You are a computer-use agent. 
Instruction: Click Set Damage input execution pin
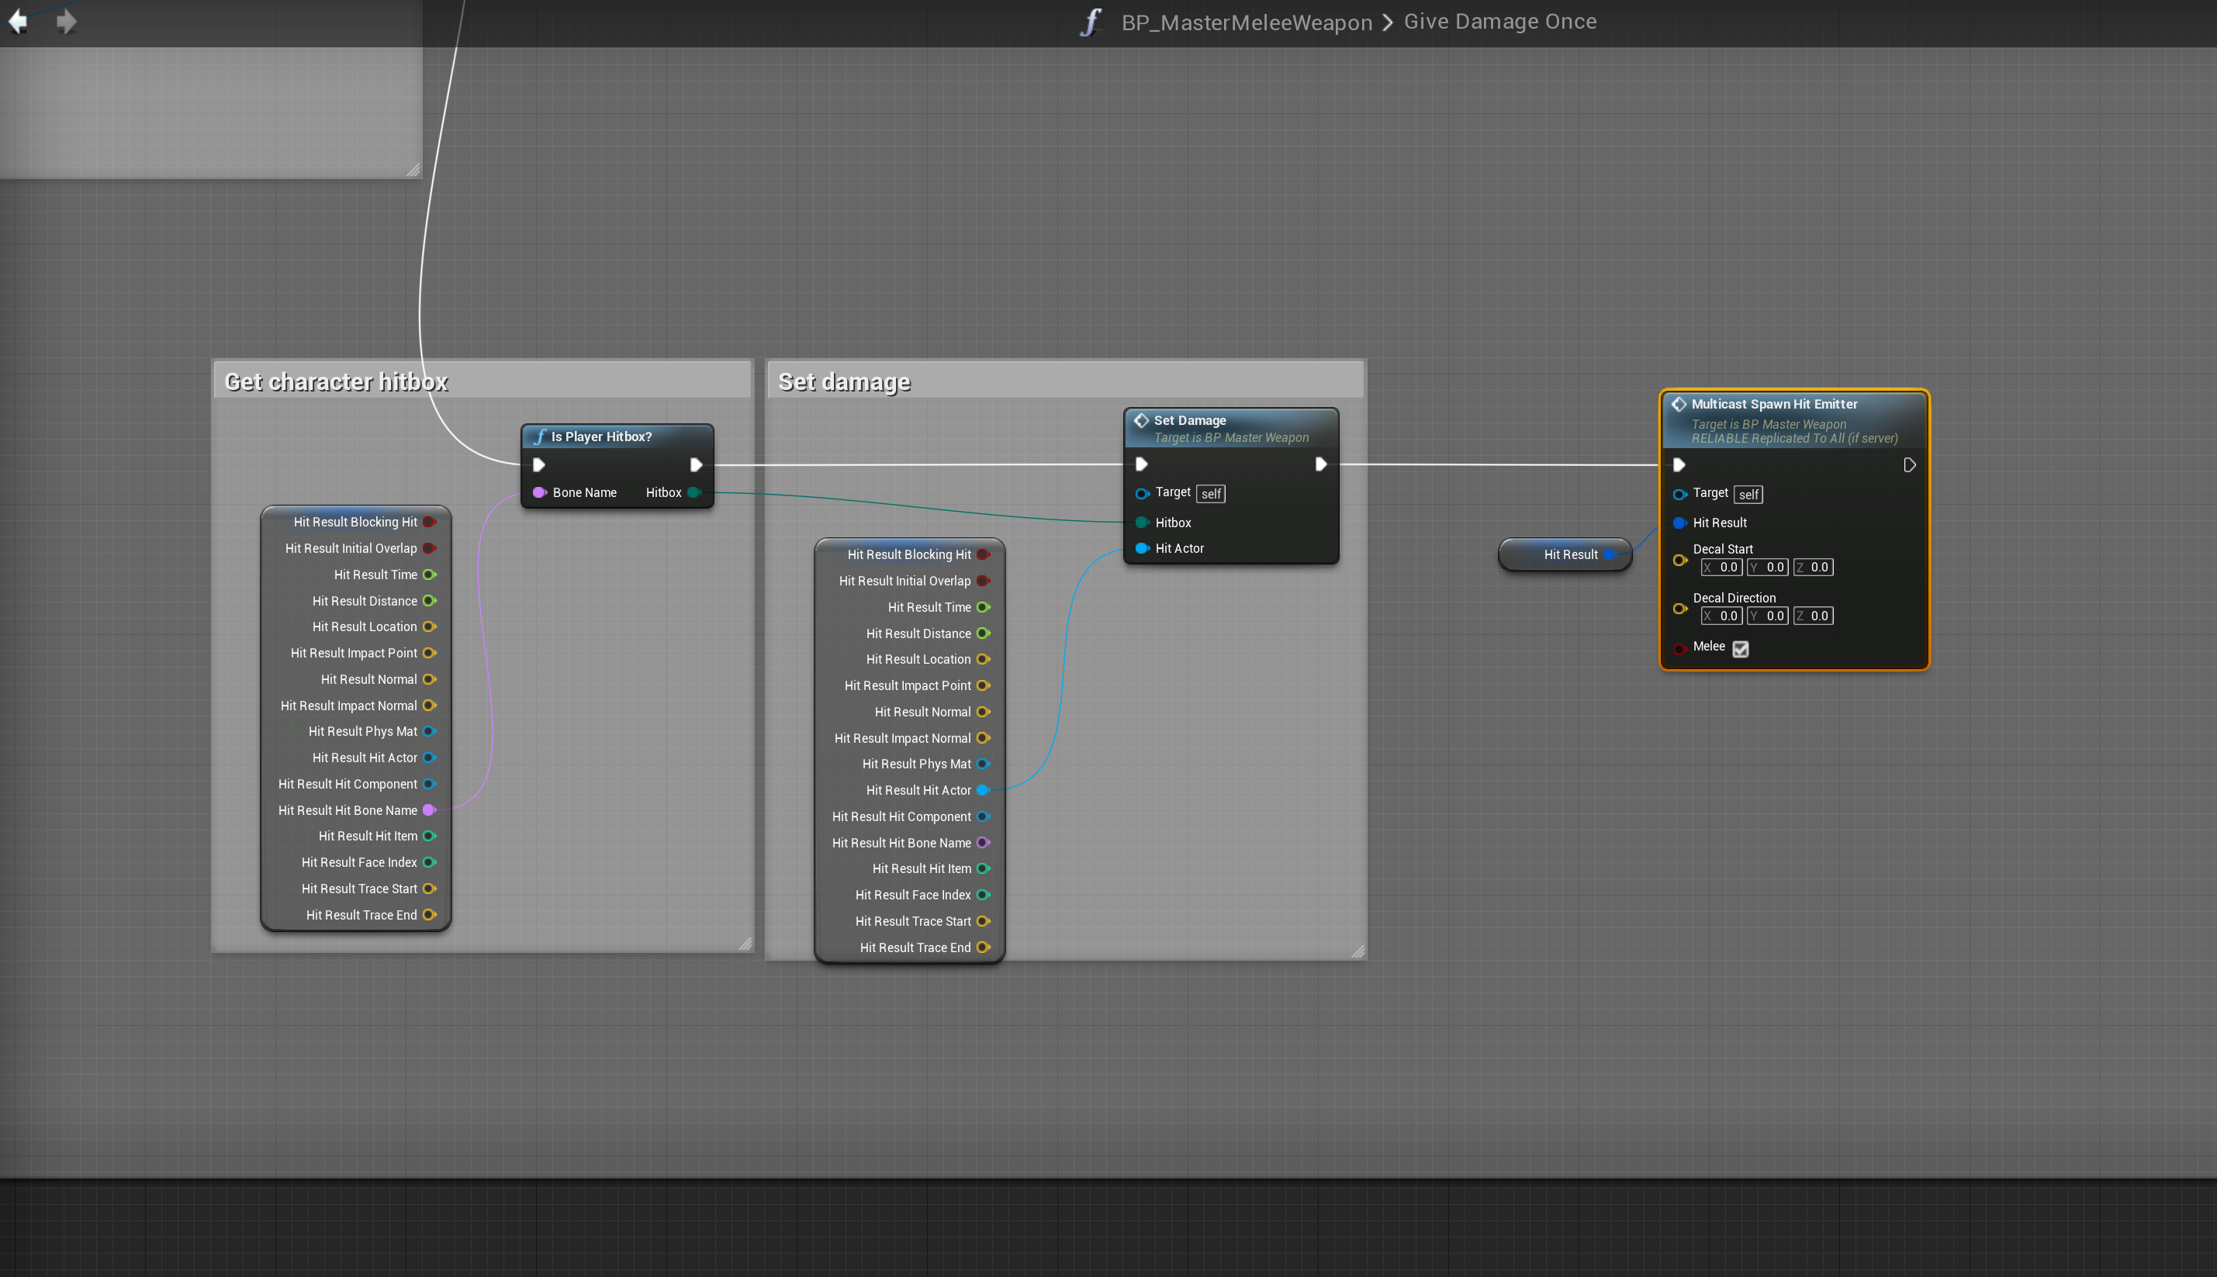(1141, 464)
